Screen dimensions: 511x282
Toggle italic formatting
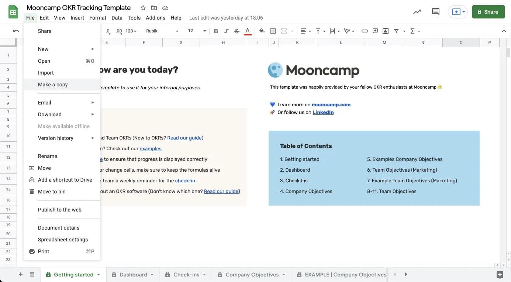227,31
